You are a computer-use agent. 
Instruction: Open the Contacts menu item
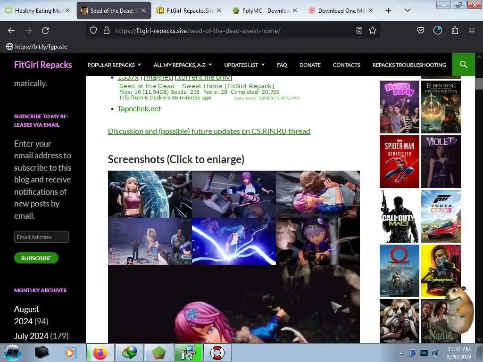click(346, 65)
